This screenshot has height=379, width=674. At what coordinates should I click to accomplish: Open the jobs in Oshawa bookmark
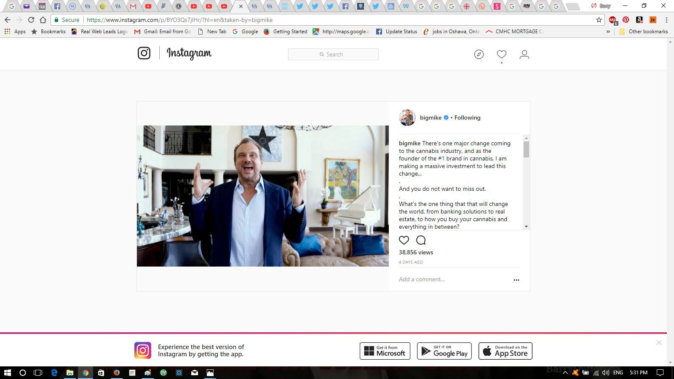coord(451,32)
